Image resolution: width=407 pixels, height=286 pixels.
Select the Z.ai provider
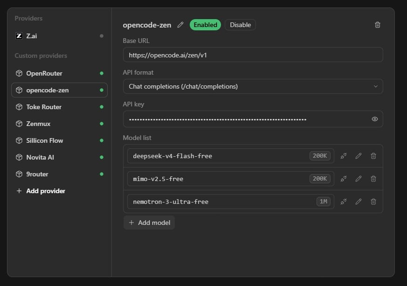click(x=59, y=36)
